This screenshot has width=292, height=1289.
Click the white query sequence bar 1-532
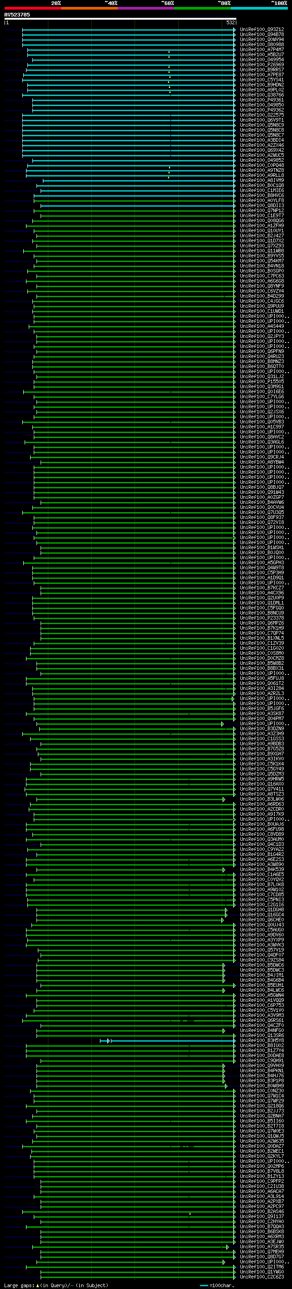coord(120,18)
